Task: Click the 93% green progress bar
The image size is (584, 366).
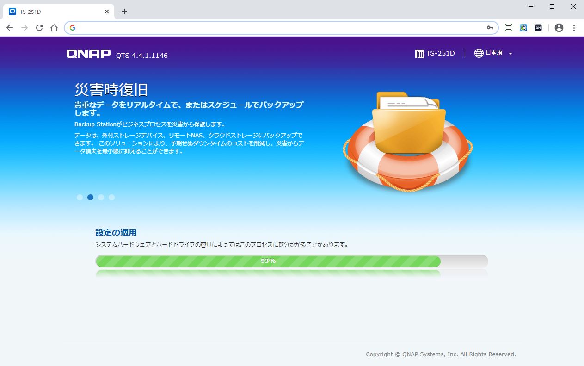Action: [268, 261]
